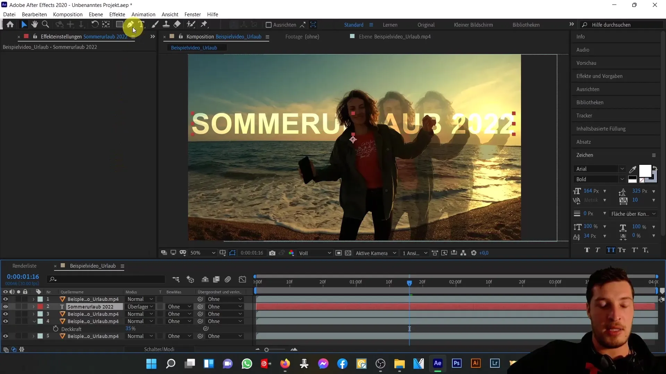
Task: Open the Ebene menu
Action: (x=96, y=14)
